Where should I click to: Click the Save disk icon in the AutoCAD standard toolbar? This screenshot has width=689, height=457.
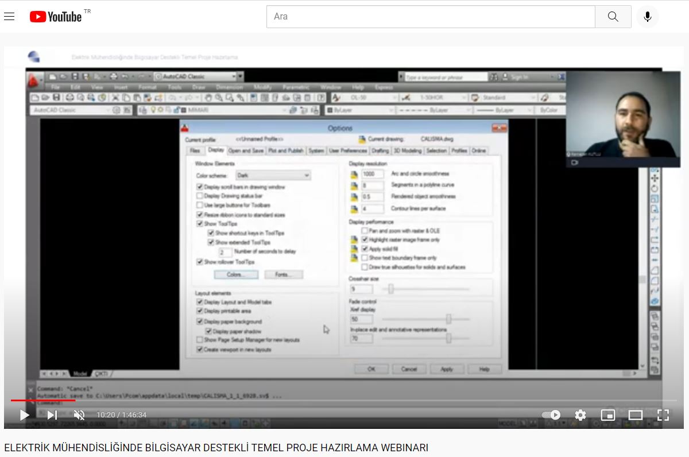click(57, 98)
